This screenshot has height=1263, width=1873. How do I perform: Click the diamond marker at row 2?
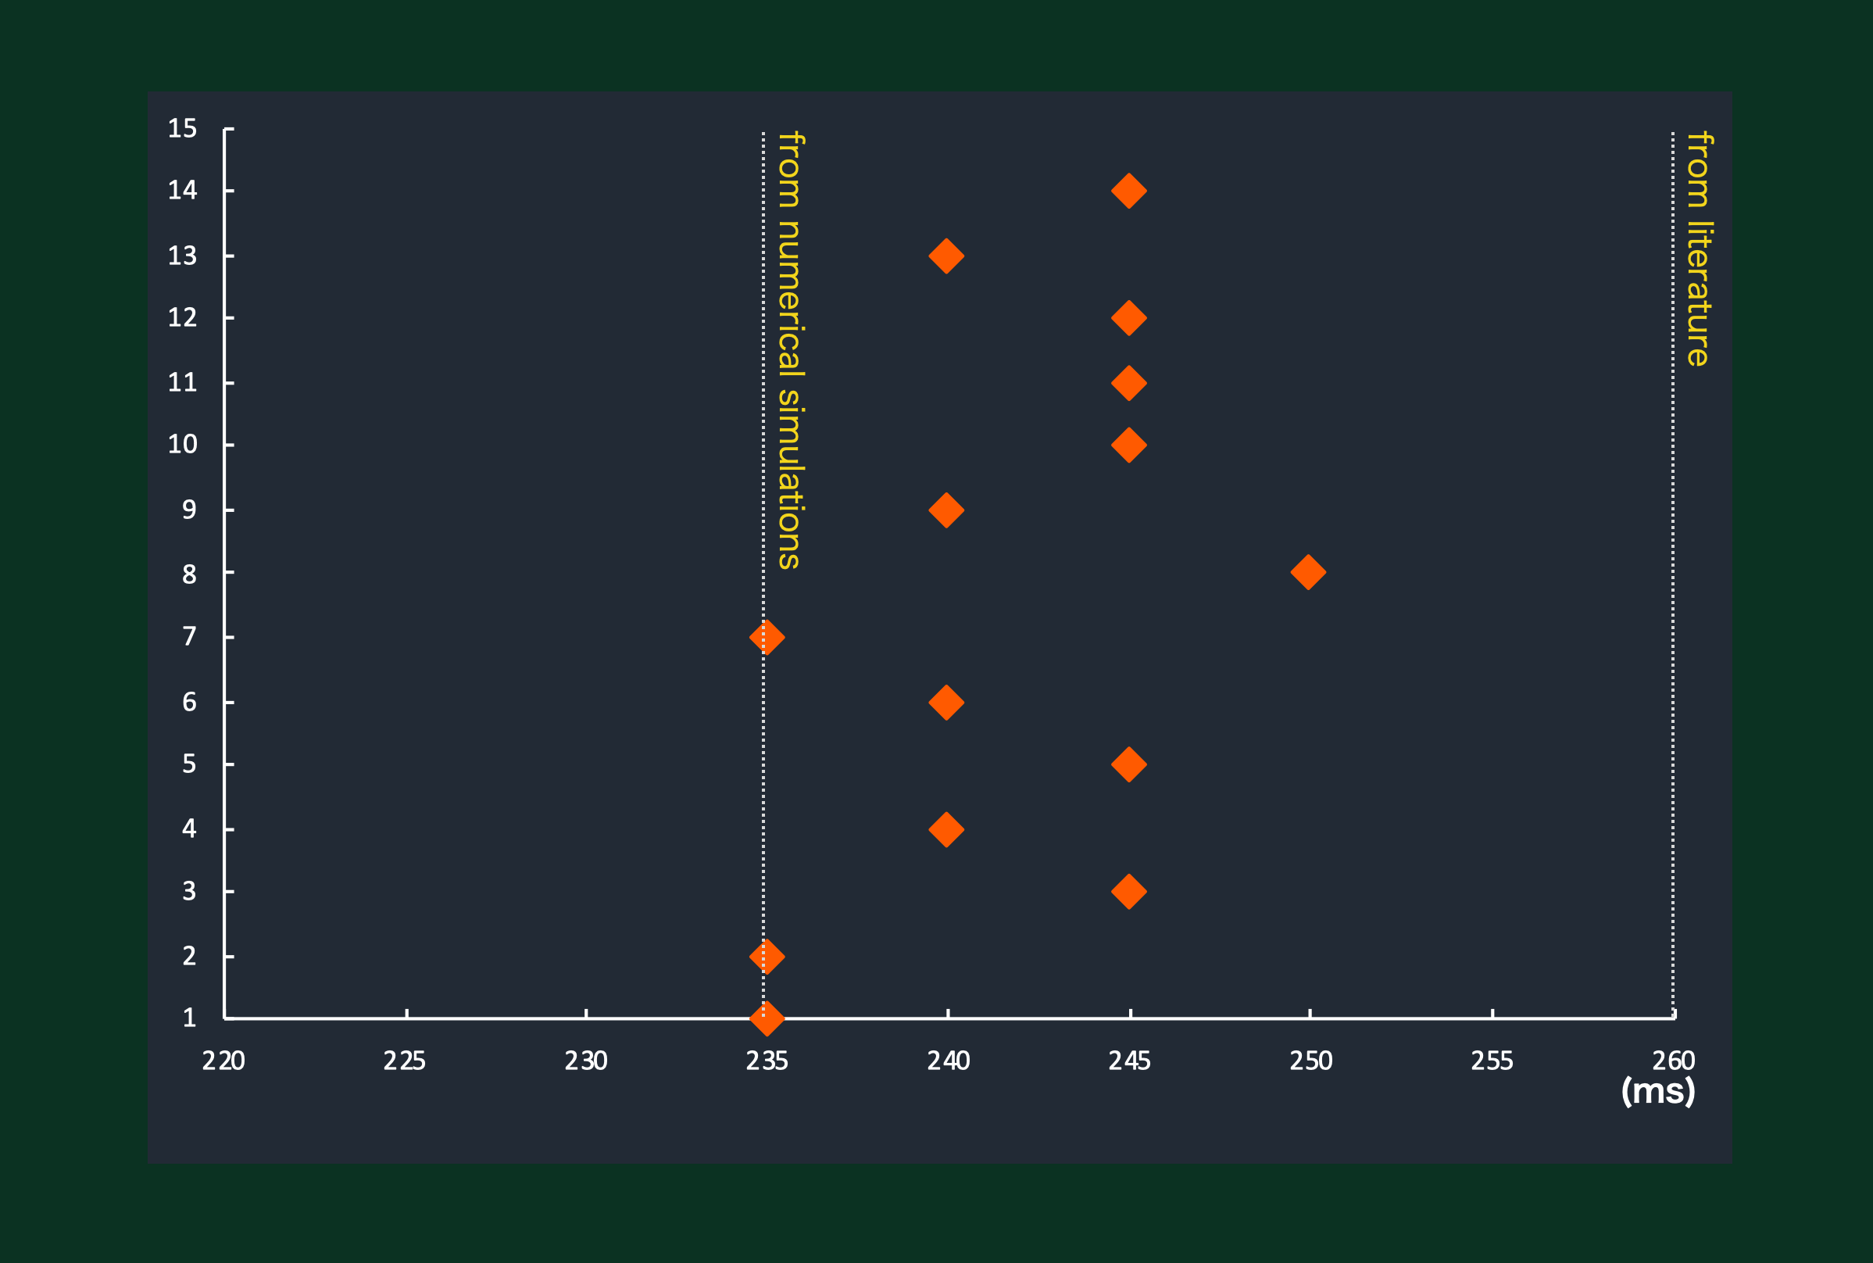767,957
